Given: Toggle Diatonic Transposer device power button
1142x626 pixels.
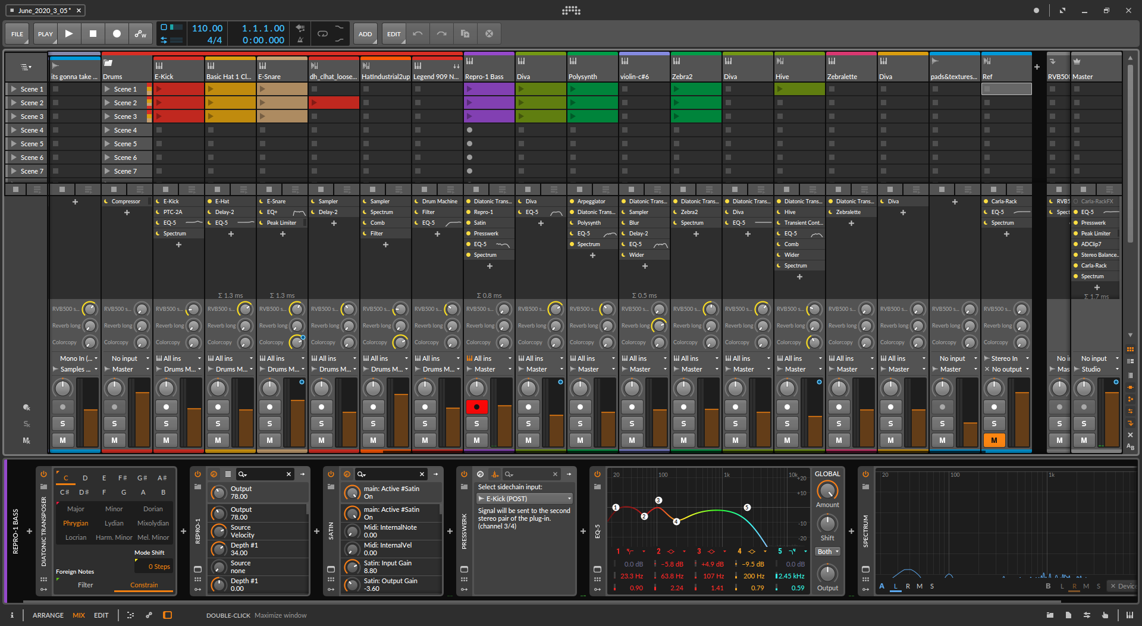Looking at the screenshot, I should click(43, 474).
